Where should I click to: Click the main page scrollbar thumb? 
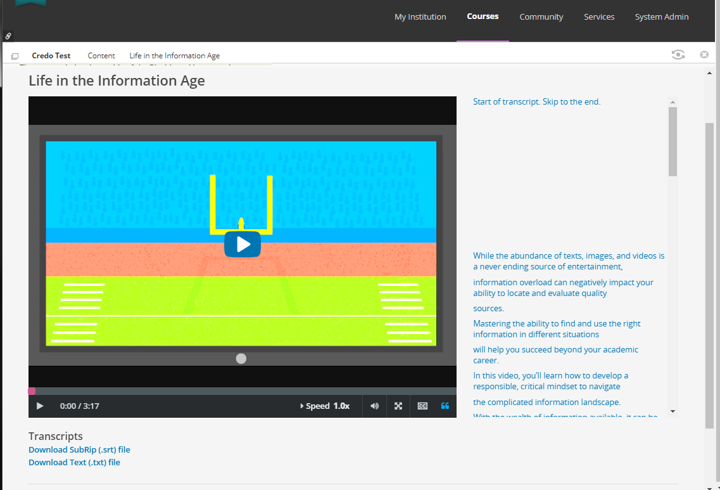coord(709,275)
